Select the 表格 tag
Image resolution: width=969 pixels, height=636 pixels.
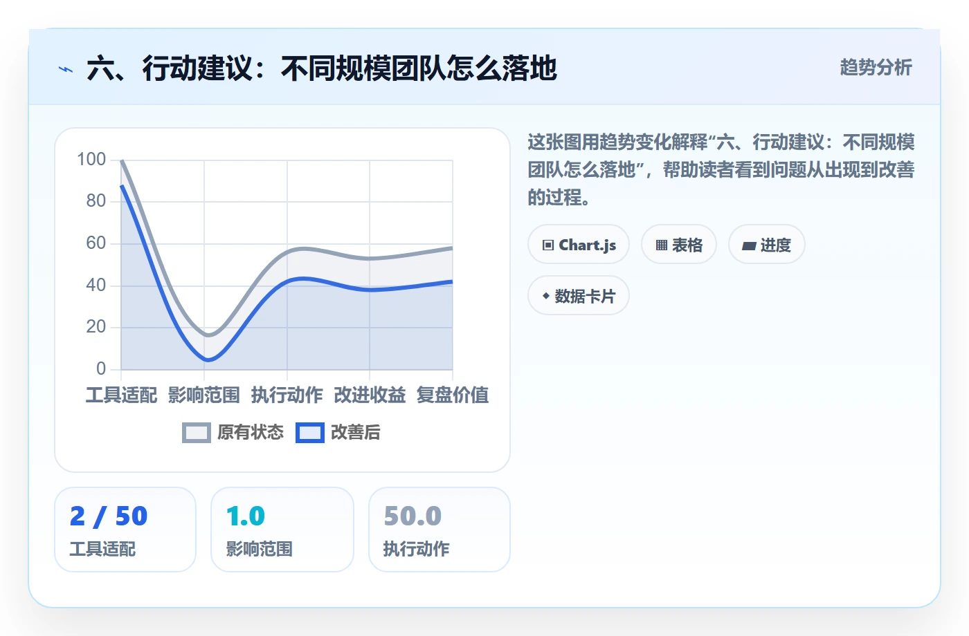[679, 245]
